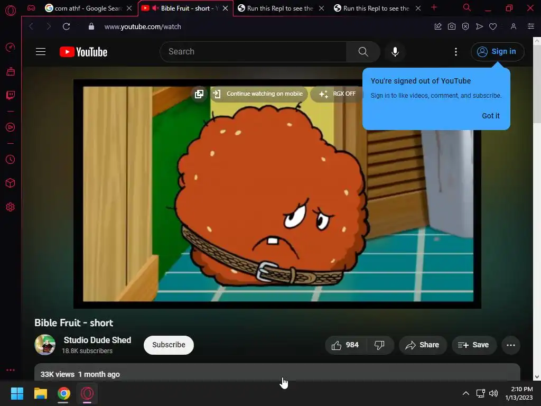The height and width of the screenshot is (406, 541).
Task: Open GX Corner gamepad icon
Action: [31, 8]
